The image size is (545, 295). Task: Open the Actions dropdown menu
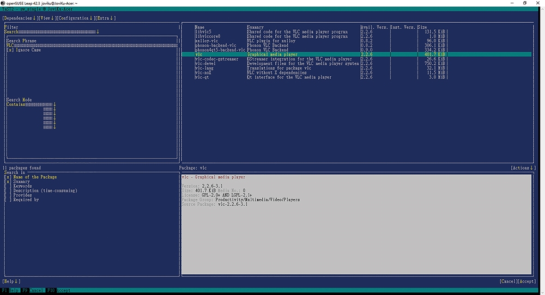(523, 168)
